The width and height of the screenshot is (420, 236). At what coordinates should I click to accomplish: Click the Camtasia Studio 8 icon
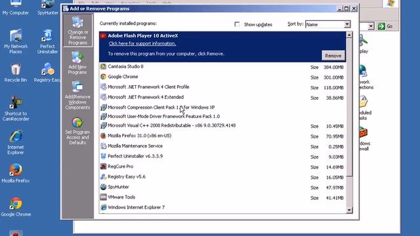pos(104,66)
